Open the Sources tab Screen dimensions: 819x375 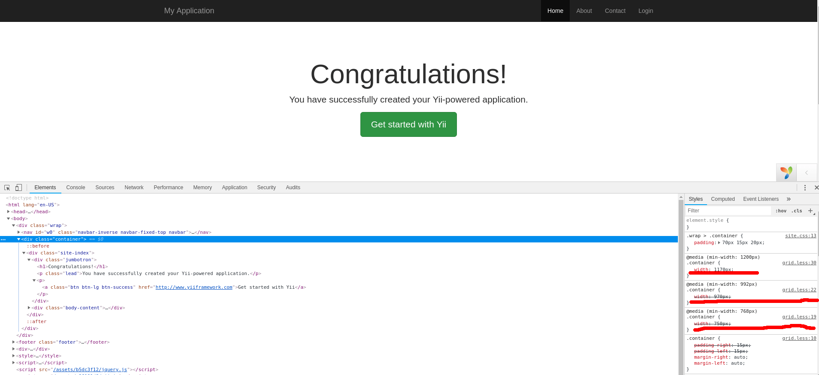pos(105,187)
